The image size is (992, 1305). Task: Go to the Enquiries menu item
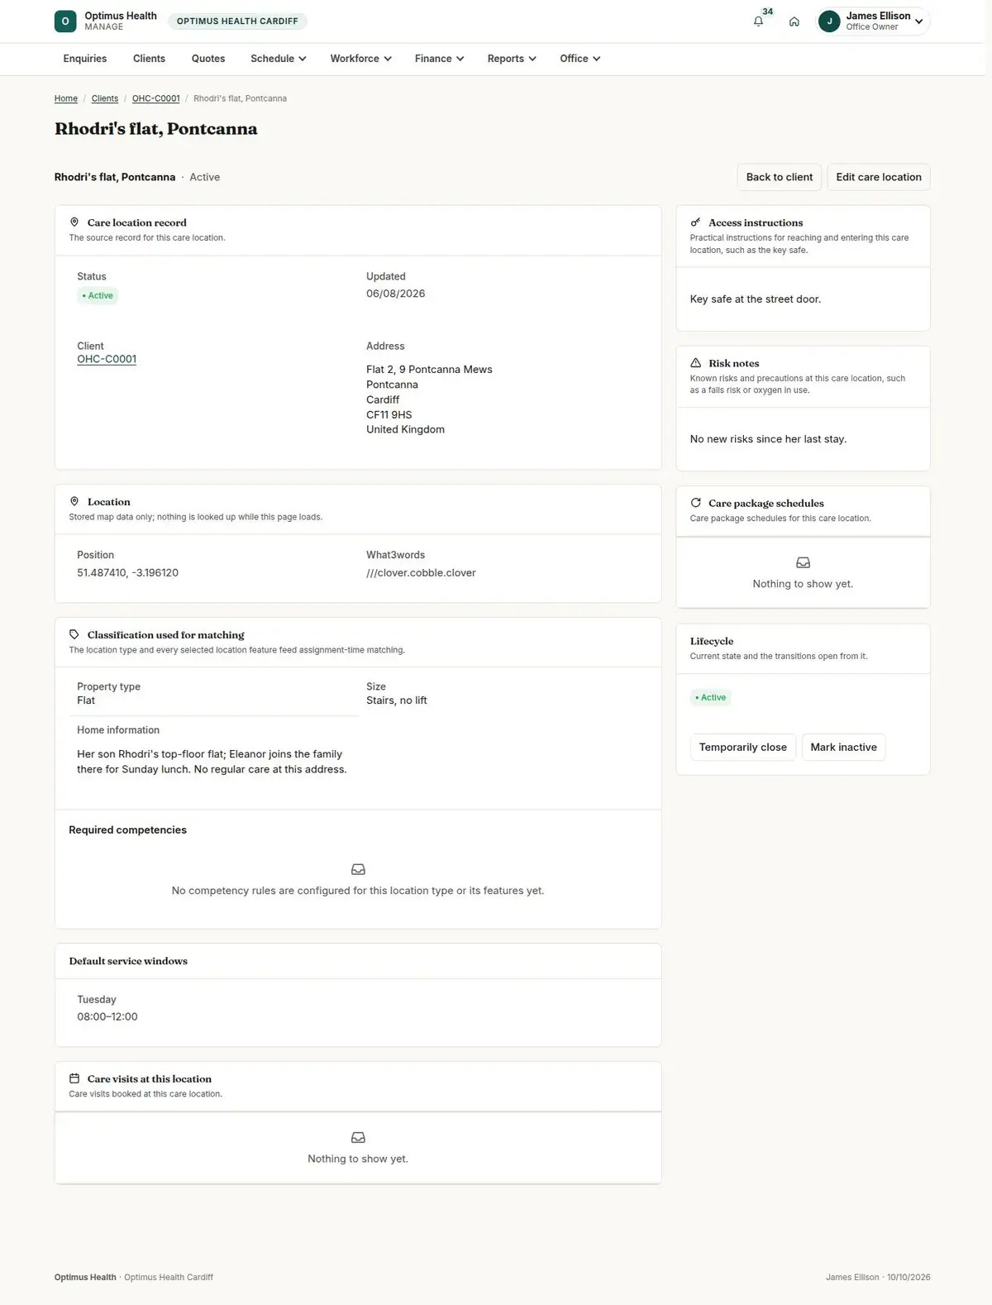(x=85, y=59)
